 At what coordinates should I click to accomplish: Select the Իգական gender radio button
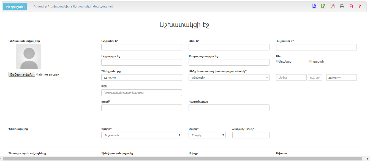point(310,61)
